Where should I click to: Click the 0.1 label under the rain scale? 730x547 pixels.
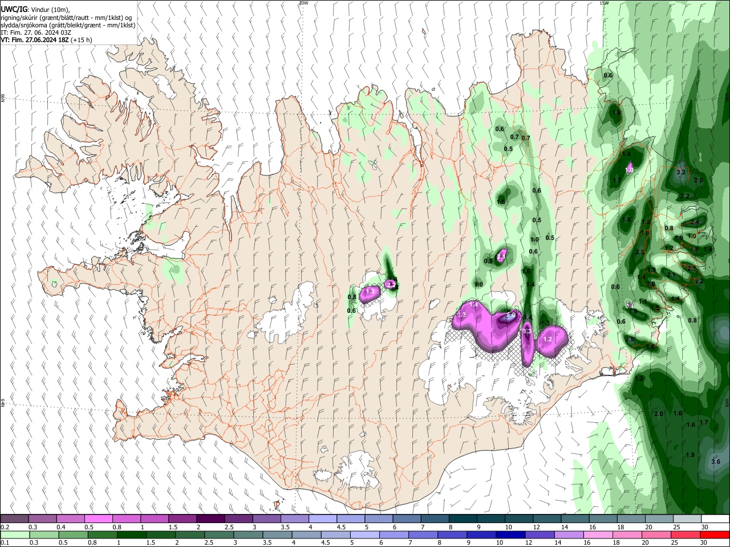(x=4, y=543)
